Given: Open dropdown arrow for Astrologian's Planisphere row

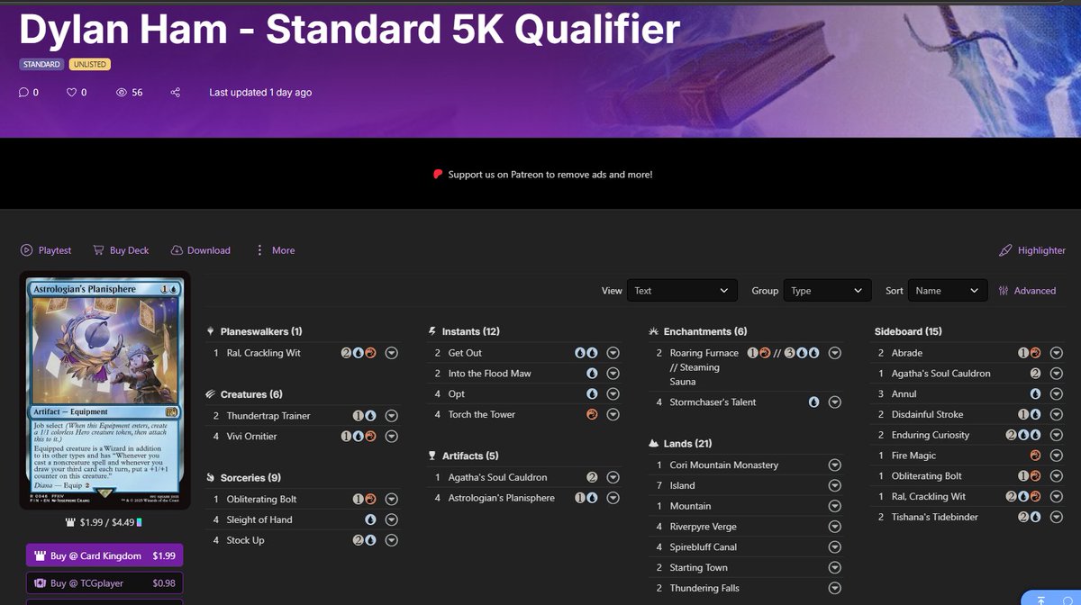Looking at the screenshot, I should (613, 498).
